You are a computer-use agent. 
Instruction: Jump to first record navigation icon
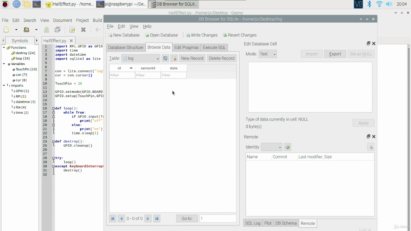click(113, 218)
